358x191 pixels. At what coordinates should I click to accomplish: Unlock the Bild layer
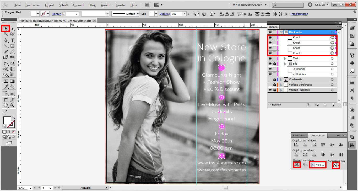click(274, 64)
